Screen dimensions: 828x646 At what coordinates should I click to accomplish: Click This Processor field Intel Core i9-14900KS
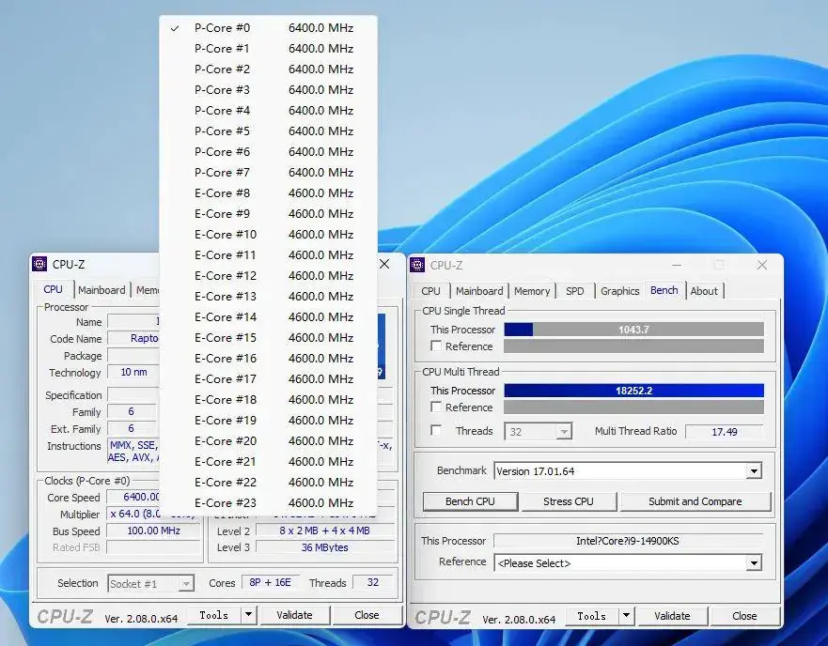click(627, 541)
